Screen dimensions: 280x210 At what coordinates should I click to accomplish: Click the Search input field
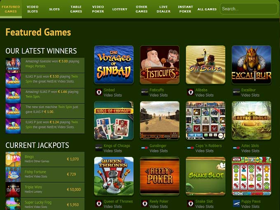point(249,9)
